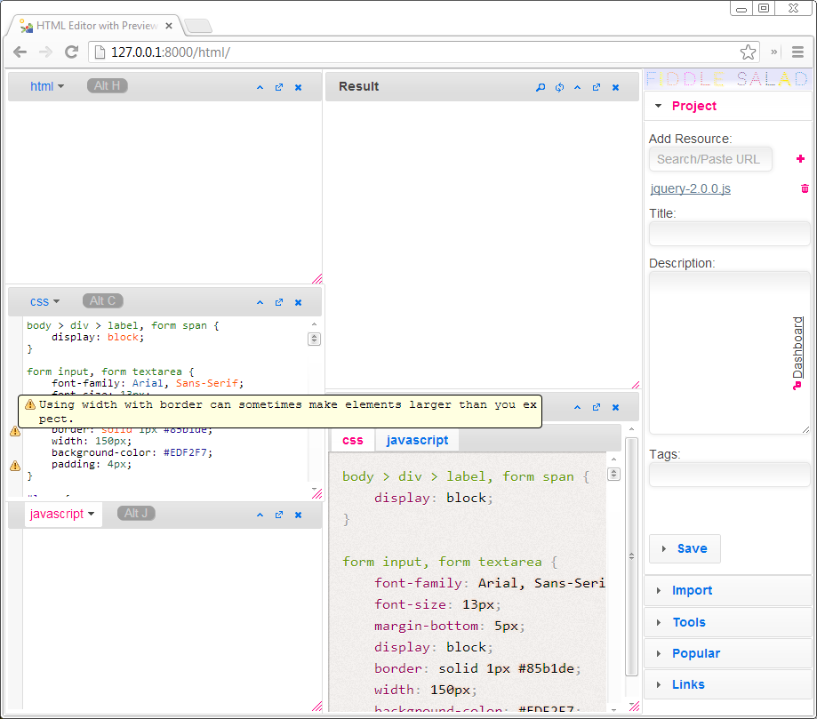Expand the Tools section
The width and height of the screenshot is (817, 719).
coord(728,623)
